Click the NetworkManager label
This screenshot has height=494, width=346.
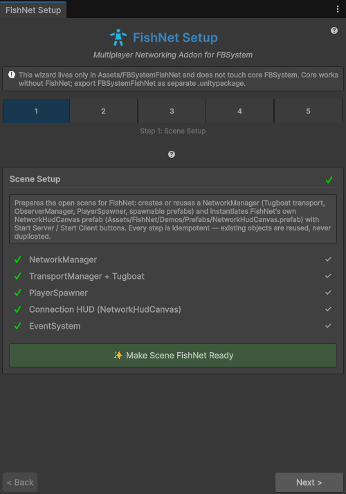(x=63, y=259)
